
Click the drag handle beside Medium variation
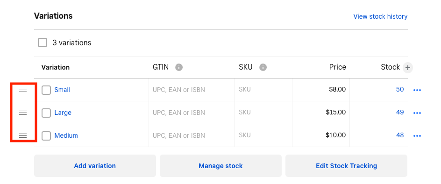(x=23, y=135)
